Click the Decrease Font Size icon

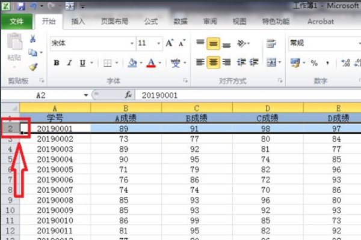point(182,43)
